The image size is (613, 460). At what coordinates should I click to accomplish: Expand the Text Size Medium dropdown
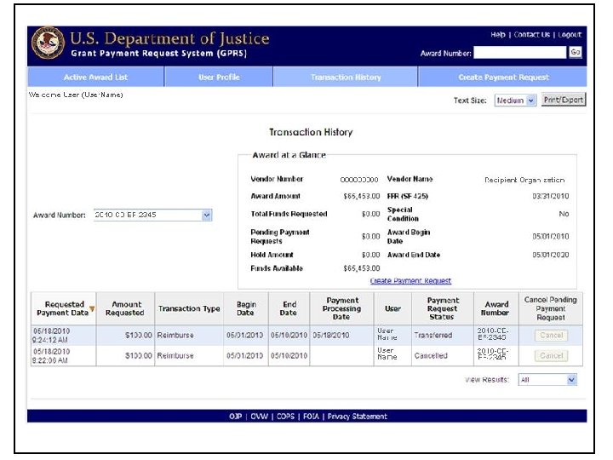[x=515, y=101]
